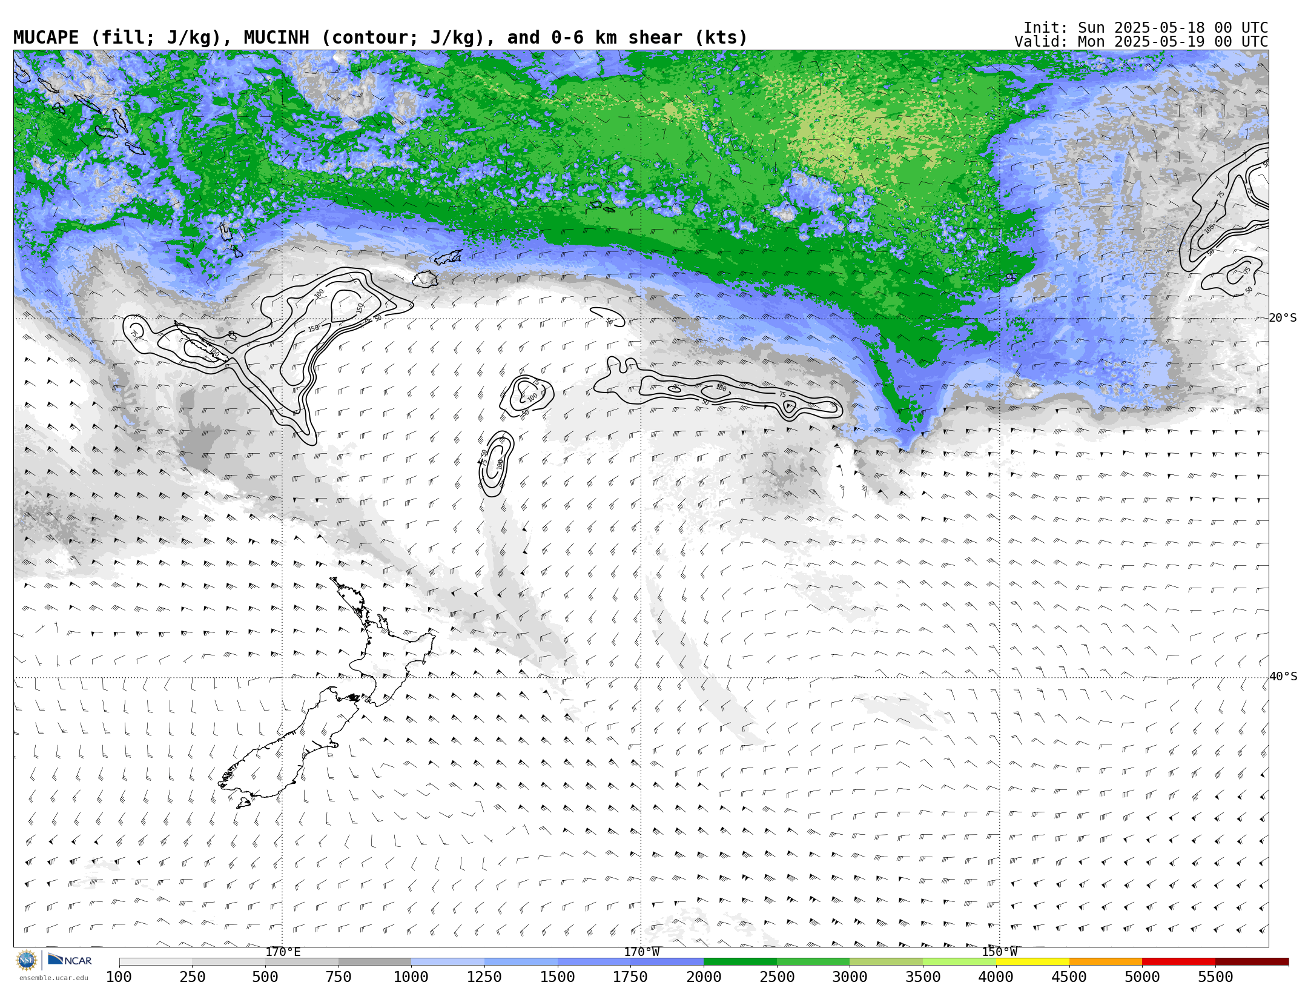Click the colorbar tick label 5000
The width and height of the screenshot is (1308, 985).
(x=1142, y=977)
